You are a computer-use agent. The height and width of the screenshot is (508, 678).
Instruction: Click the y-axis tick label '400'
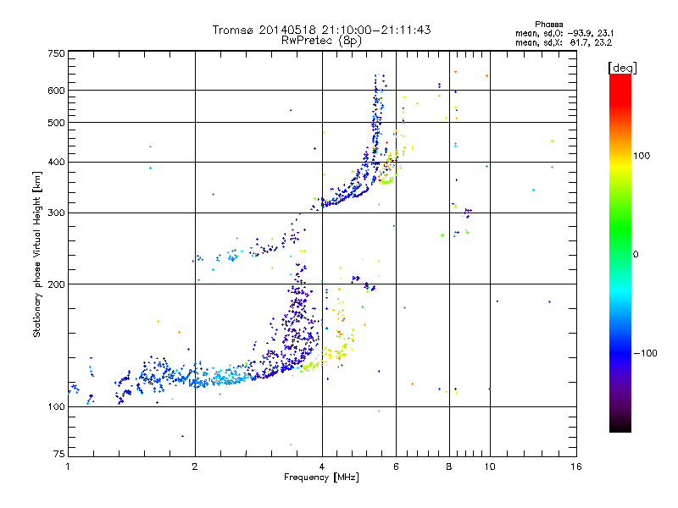tap(56, 163)
